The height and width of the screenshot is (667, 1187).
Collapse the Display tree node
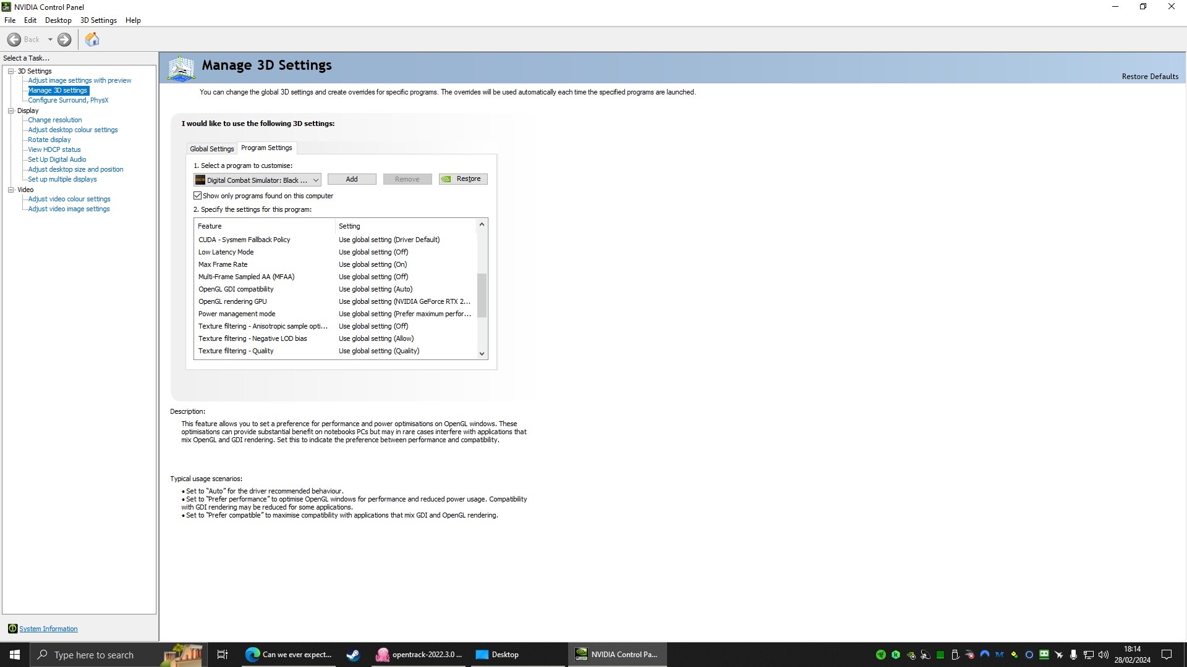pos(11,111)
